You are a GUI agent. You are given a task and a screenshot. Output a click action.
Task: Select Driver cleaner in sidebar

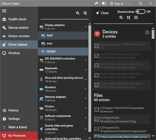[x=19, y=45]
